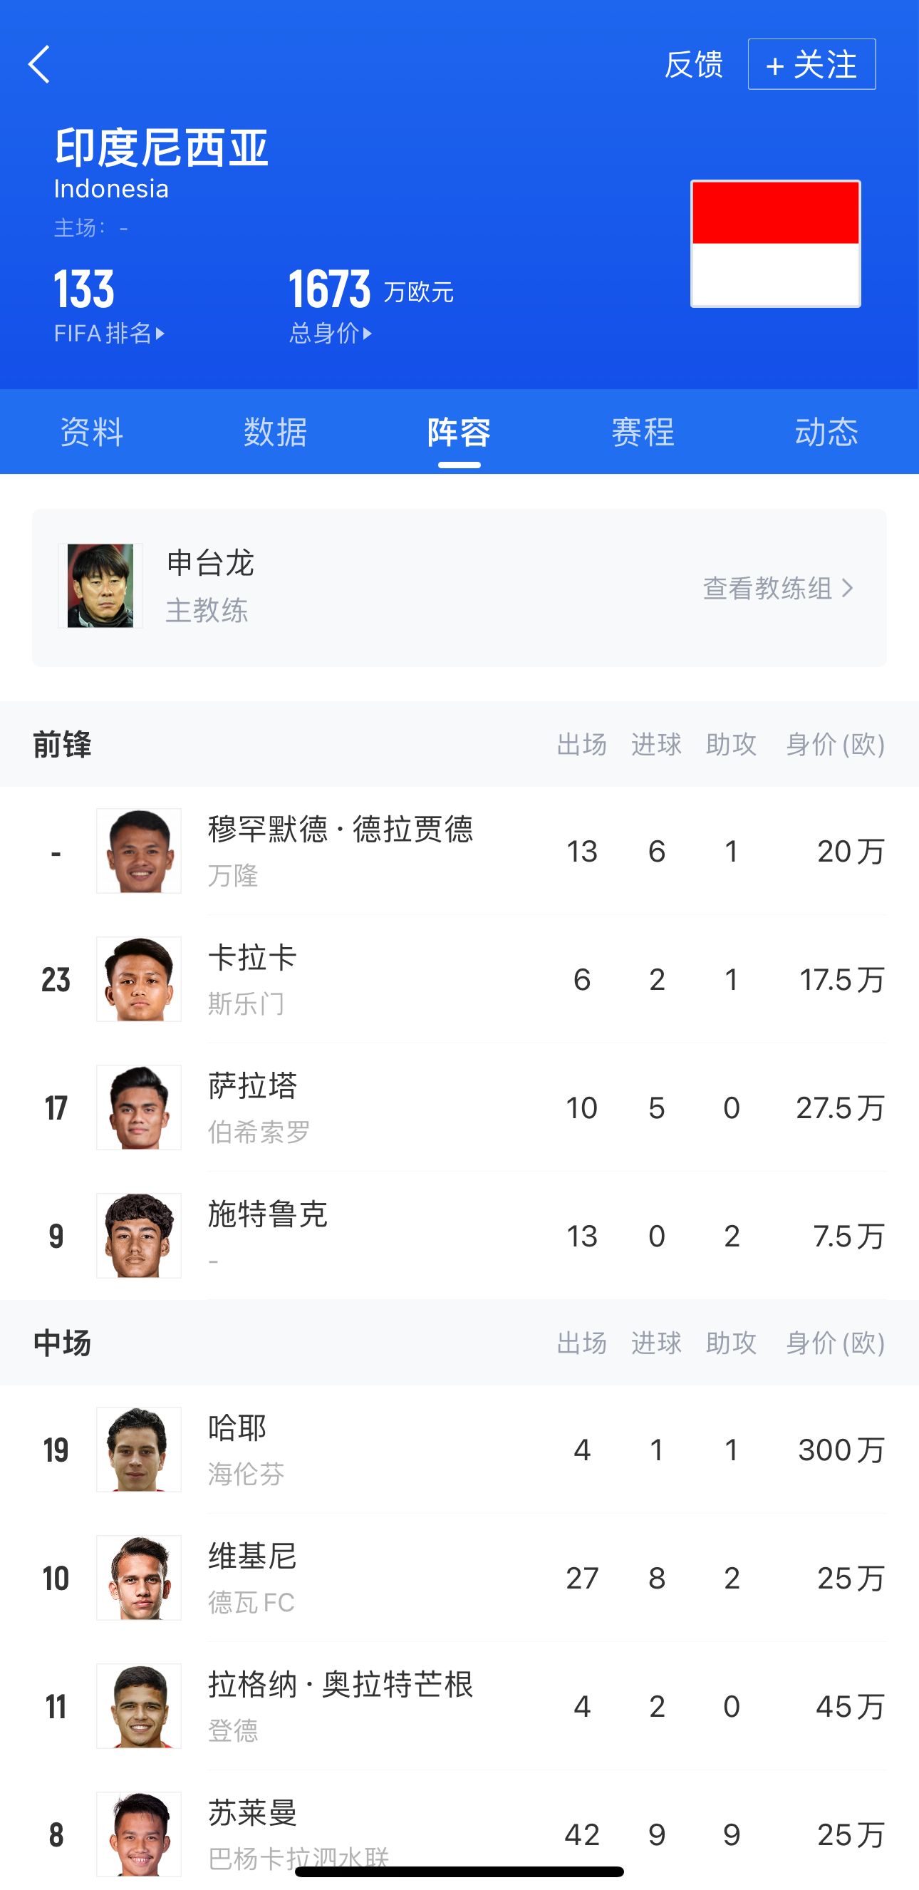Switch to the 资料 tab

pos(92,432)
